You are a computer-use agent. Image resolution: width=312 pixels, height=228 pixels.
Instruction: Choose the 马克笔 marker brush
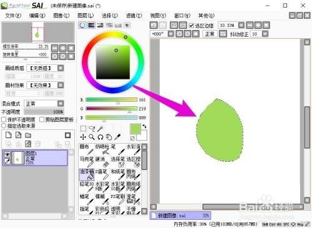(x=87, y=162)
